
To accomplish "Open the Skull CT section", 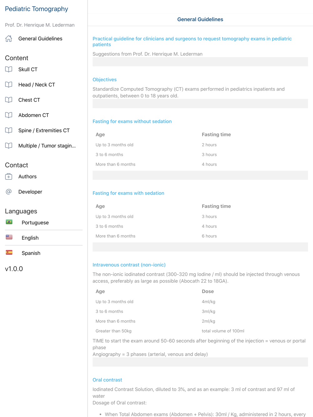I will click(x=28, y=69).
